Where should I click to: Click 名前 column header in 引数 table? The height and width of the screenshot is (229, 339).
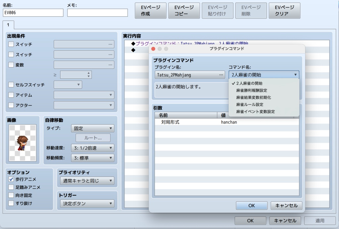[186, 115]
